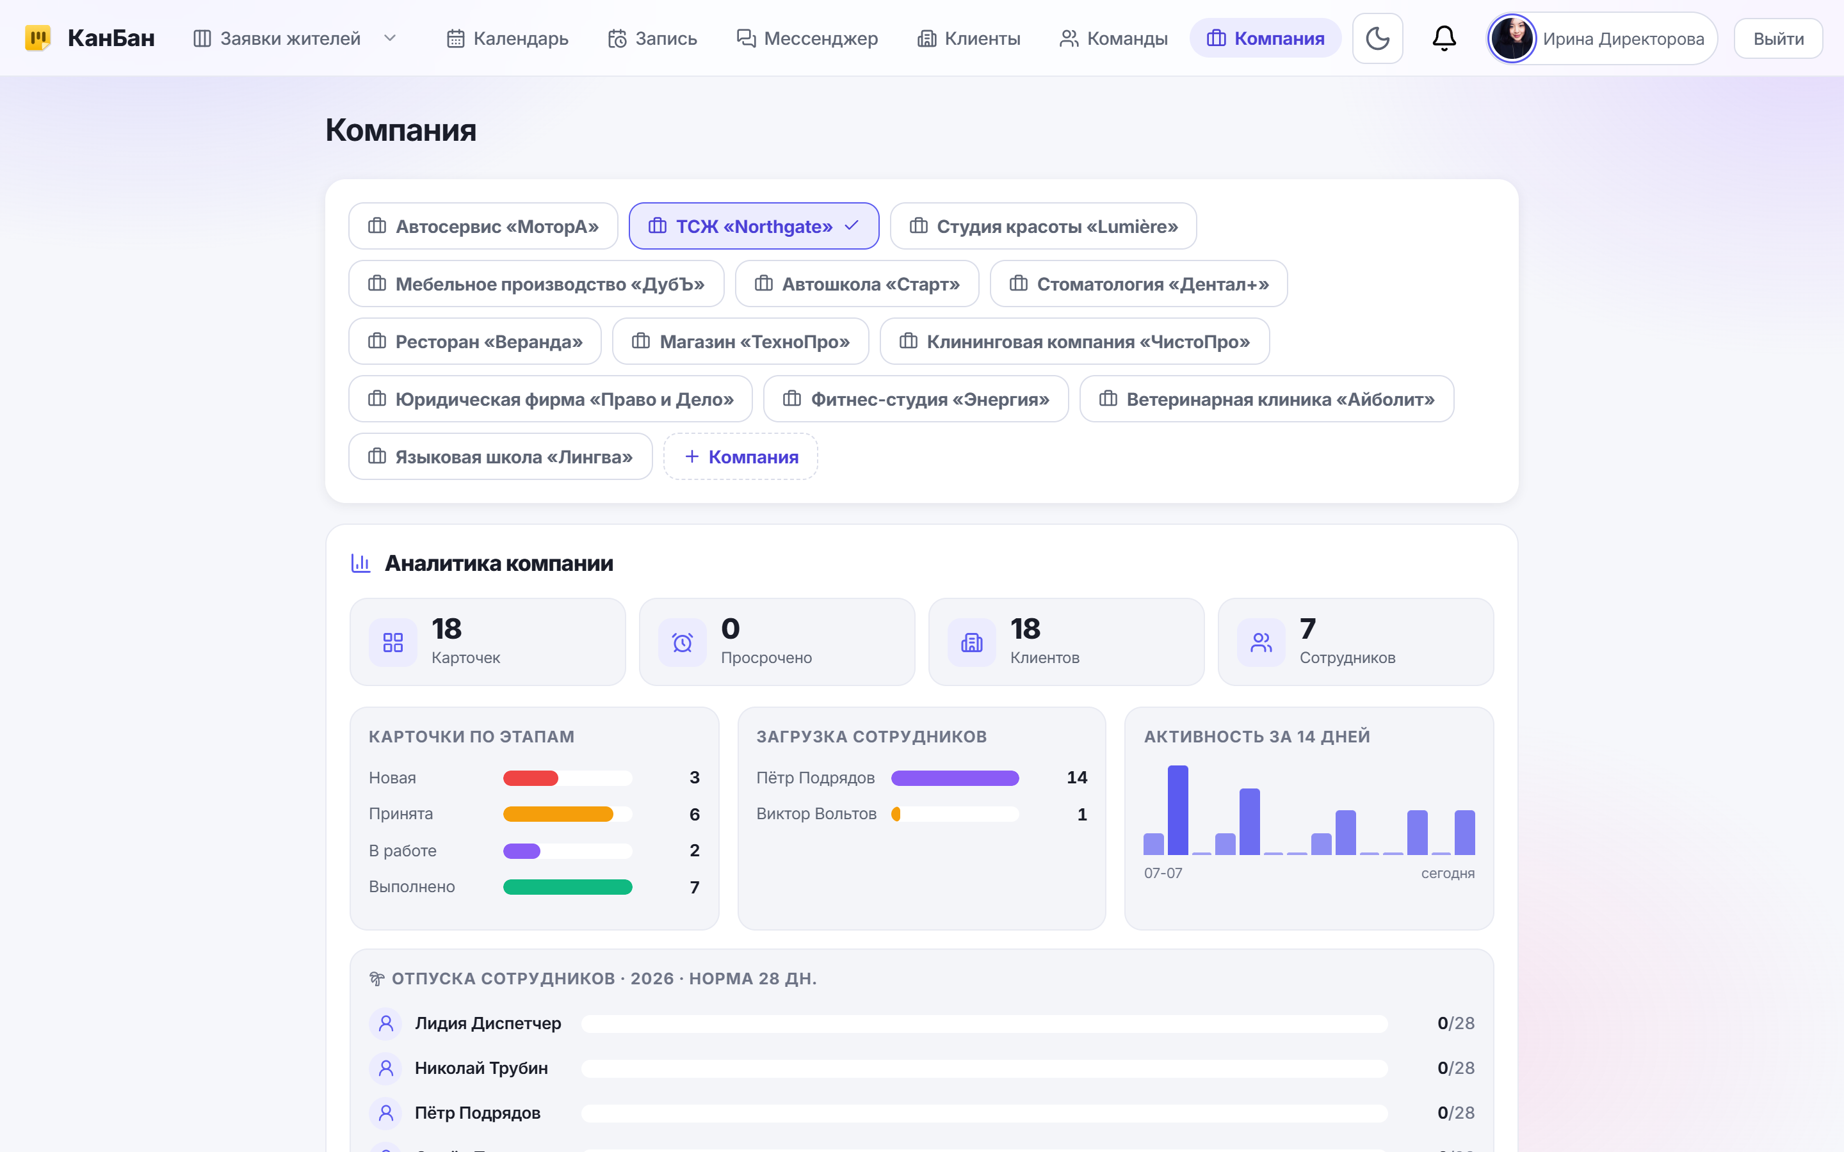Click the orange Принята stage bar
This screenshot has height=1152, width=1844.
coord(558,813)
